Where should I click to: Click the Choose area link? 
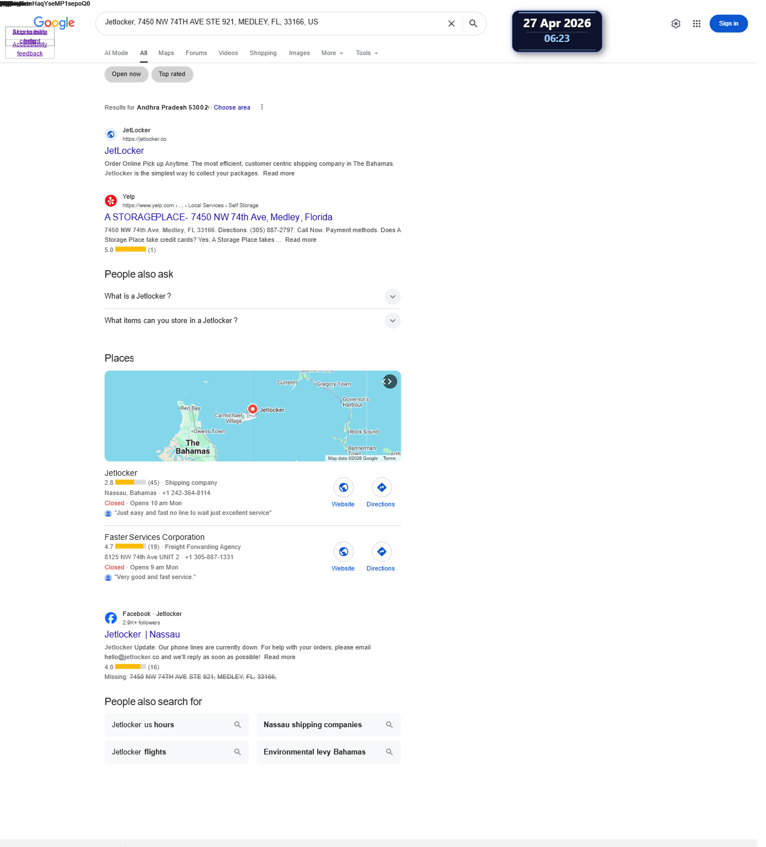tap(232, 108)
